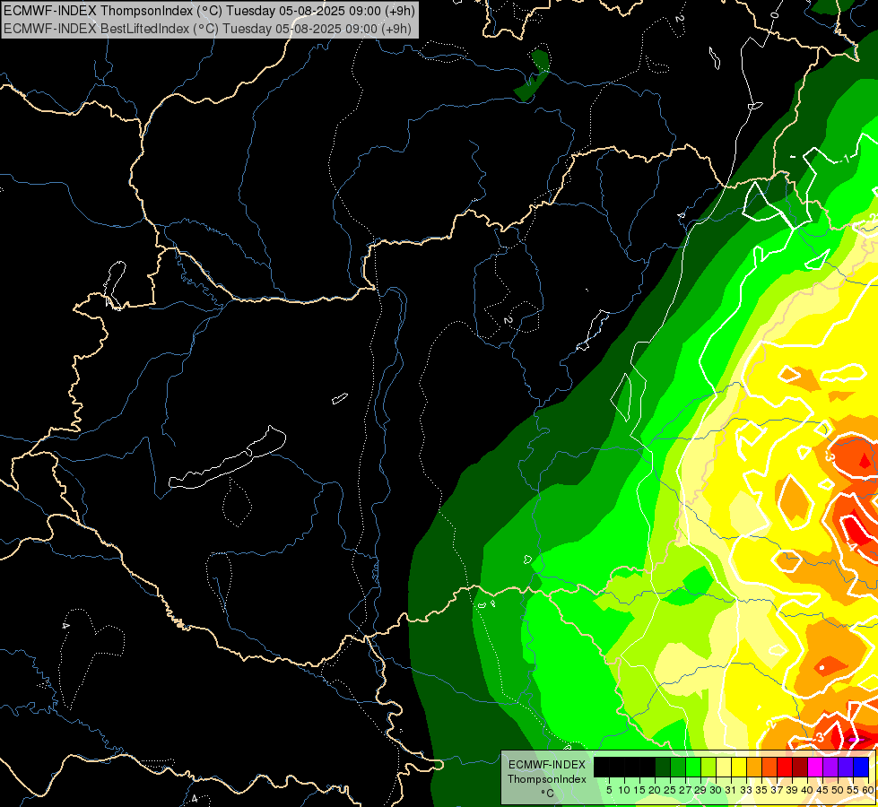This screenshot has height=807, width=878.
Task: Click the legend tick label 50
Action: coord(839,790)
